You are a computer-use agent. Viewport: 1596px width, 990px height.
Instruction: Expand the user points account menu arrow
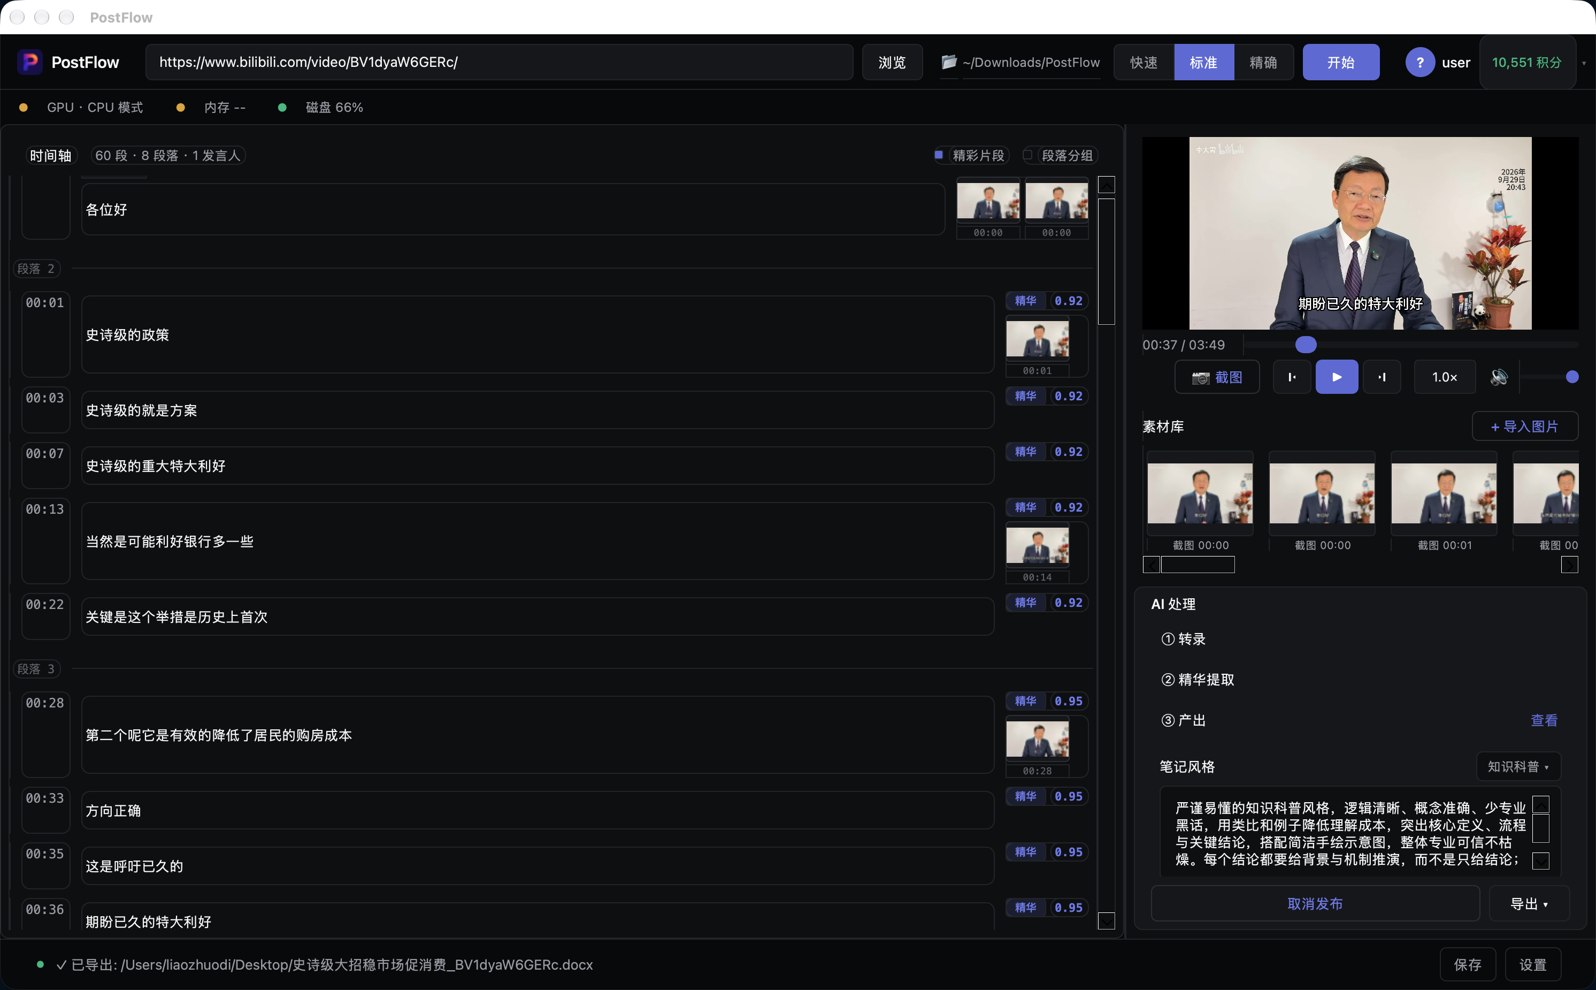1584,64
